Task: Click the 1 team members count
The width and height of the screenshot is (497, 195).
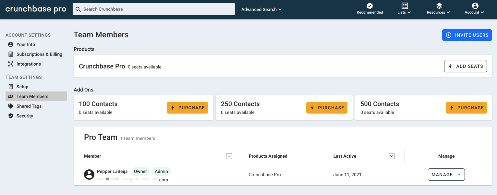Action: coord(138,138)
